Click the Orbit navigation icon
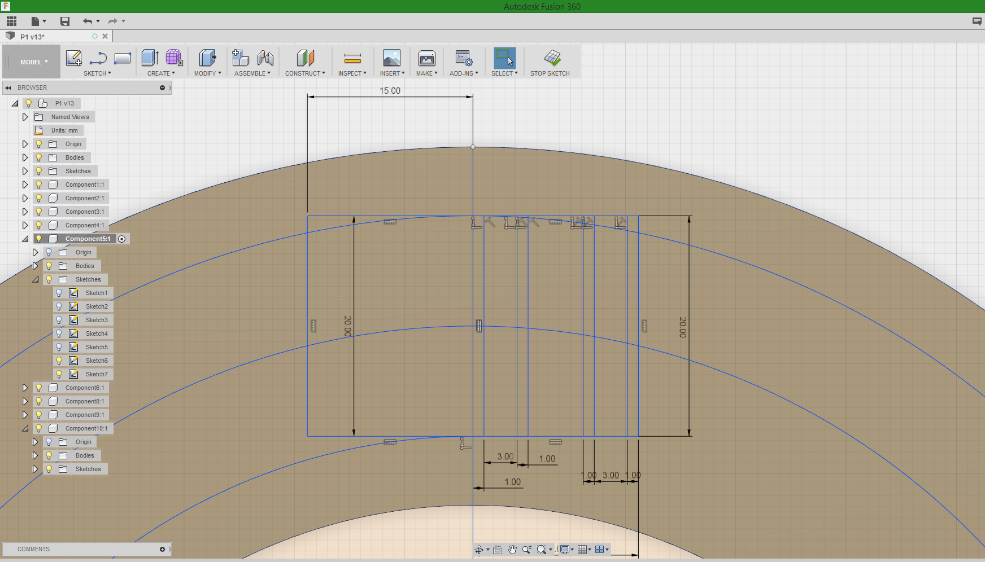985x562 pixels. click(479, 550)
